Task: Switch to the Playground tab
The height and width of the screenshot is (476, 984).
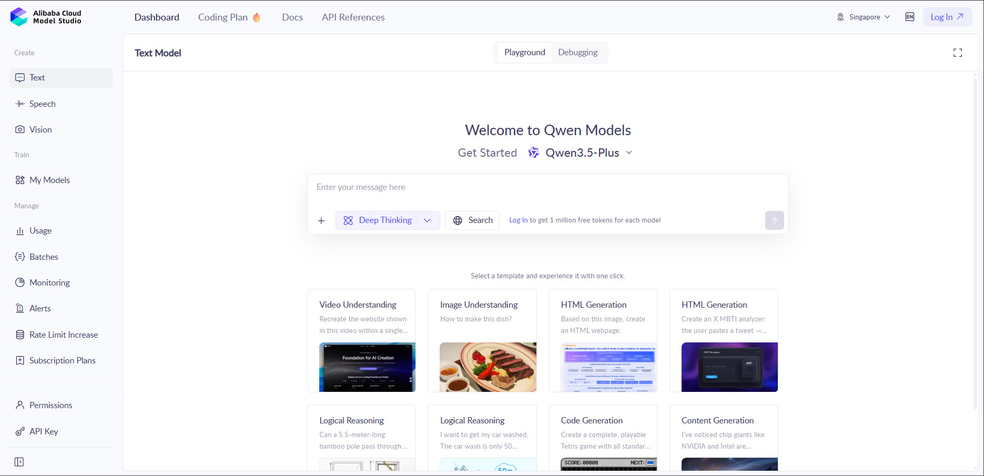Action: coord(524,53)
